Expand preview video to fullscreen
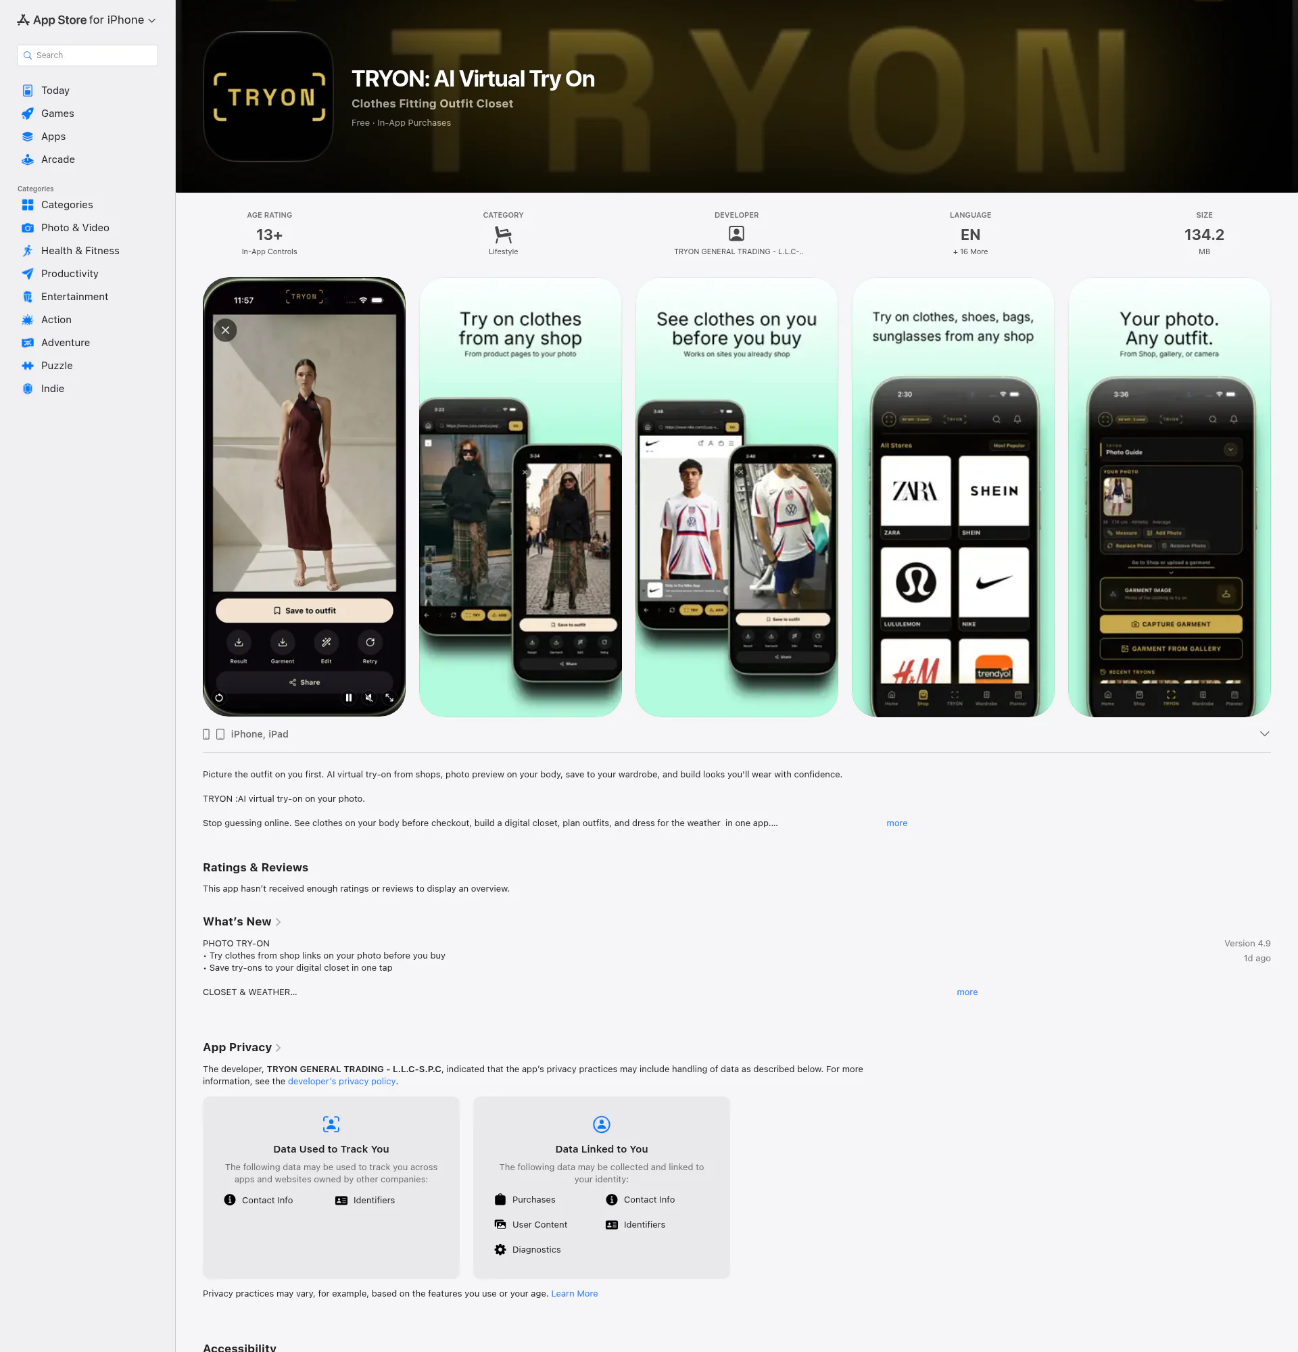This screenshot has height=1352, width=1298. click(389, 698)
